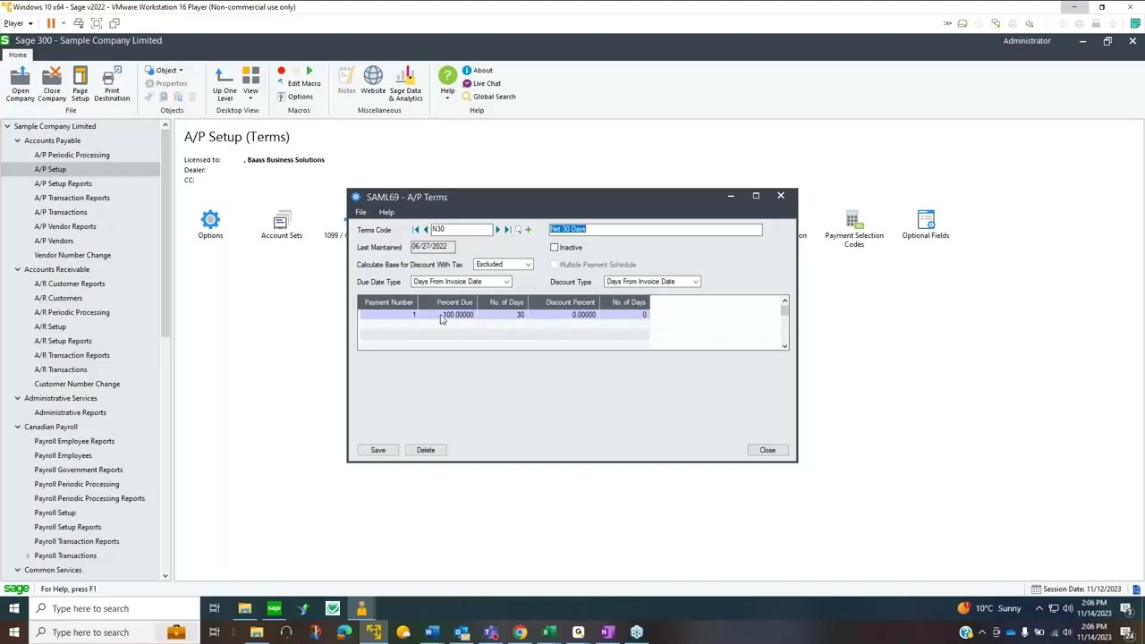Open the Object dropdown in ribbon
This screenshot has width=1145, height=644.
click(x=164, y=70)
